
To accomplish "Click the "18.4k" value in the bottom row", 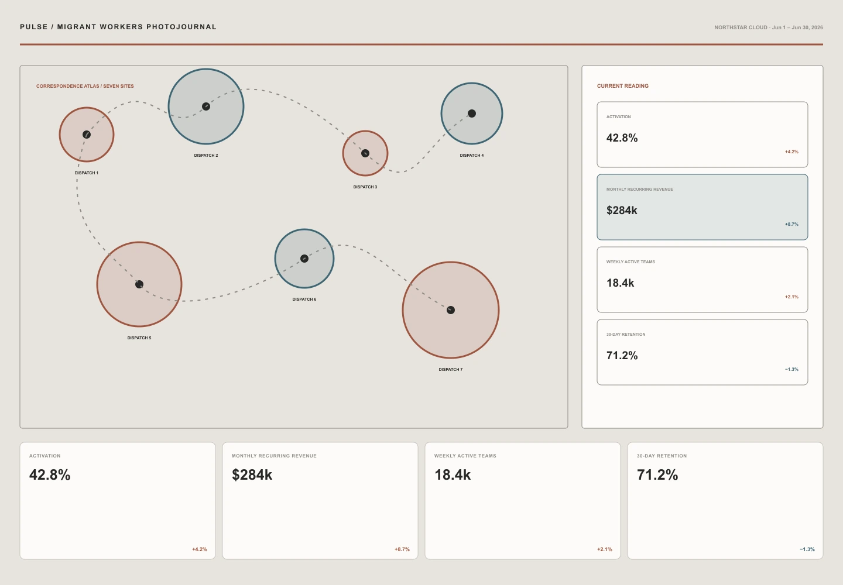I will click(x=453, y=475).
